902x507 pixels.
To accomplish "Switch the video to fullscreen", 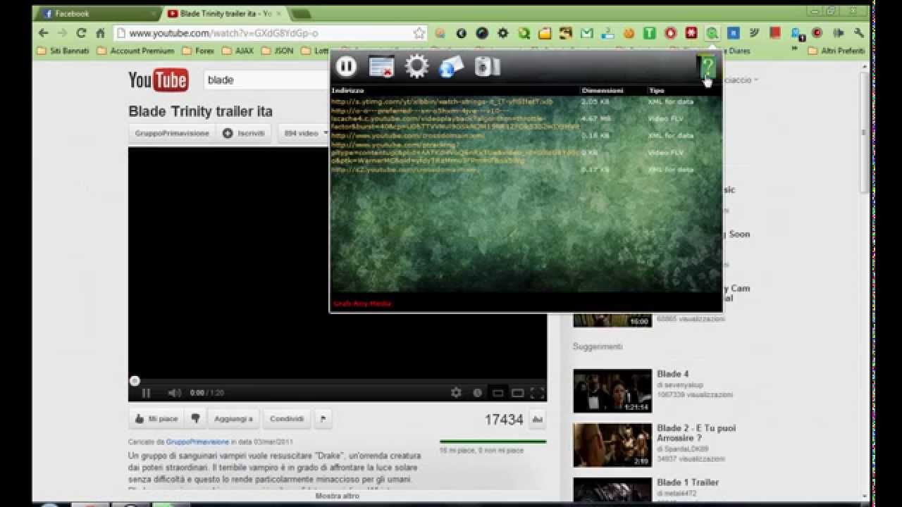I will [x=537, y=393].
